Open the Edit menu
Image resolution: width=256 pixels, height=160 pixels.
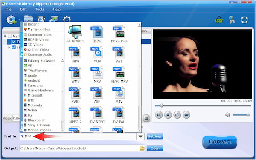pyautogui.click(x=23, y=9)
